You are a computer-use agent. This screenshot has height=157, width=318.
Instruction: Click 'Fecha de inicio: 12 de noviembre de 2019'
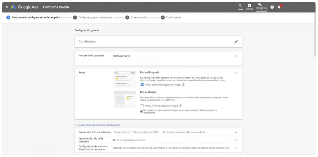(x=136, y=132)
